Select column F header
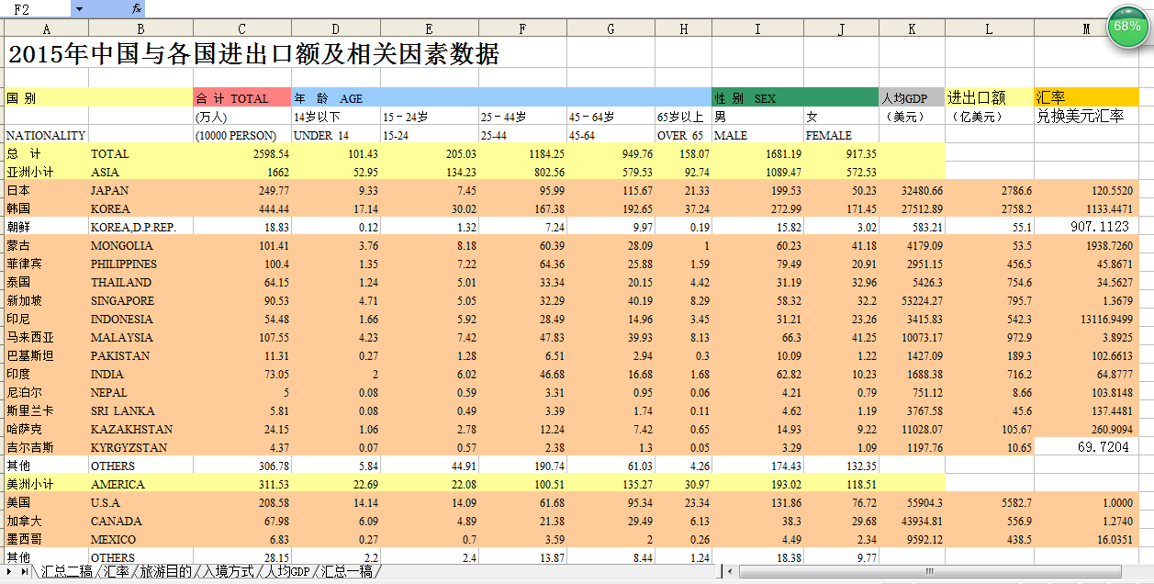The width and height of the screenshot is (1154, 584). coord(522,28)
